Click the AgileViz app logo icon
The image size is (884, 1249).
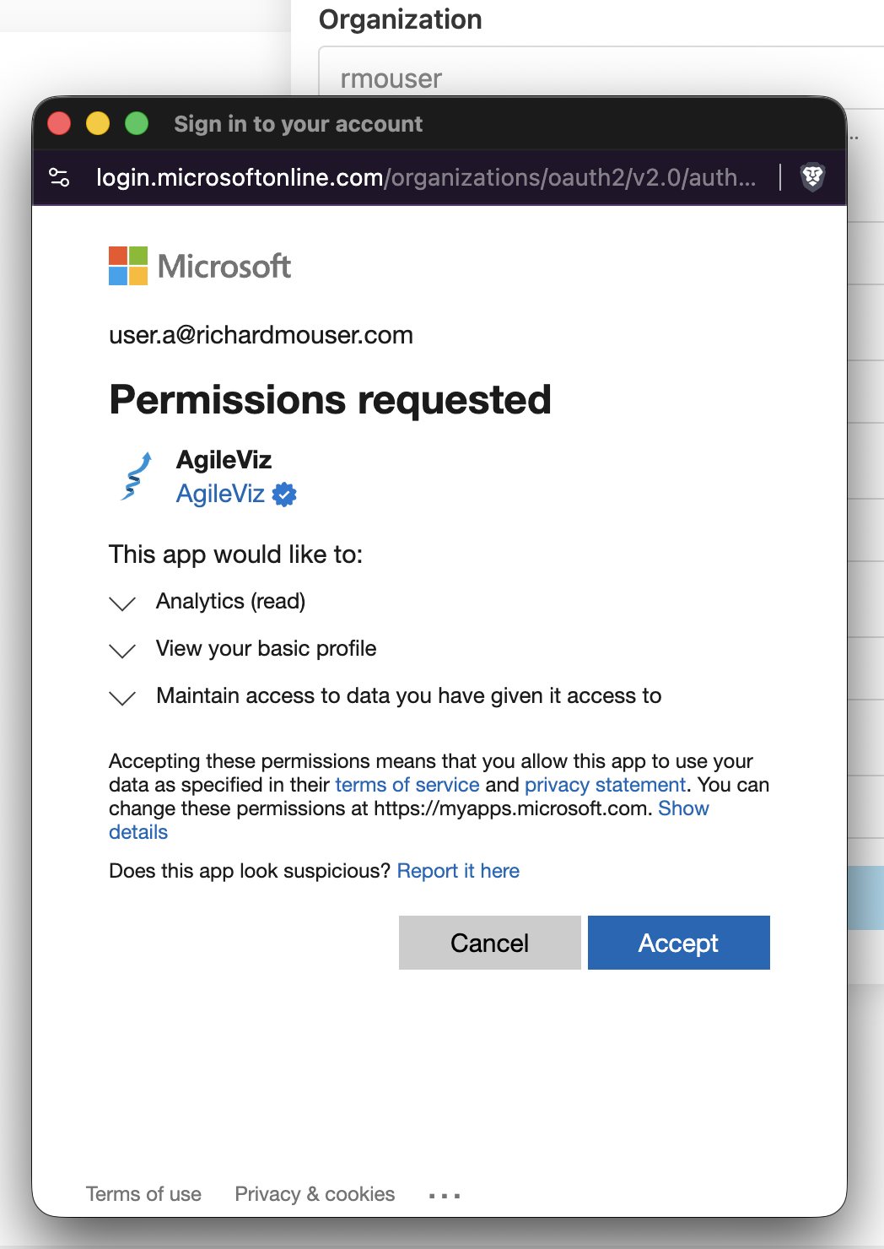135,476
